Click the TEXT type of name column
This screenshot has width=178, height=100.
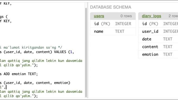[x=120, y=31]
